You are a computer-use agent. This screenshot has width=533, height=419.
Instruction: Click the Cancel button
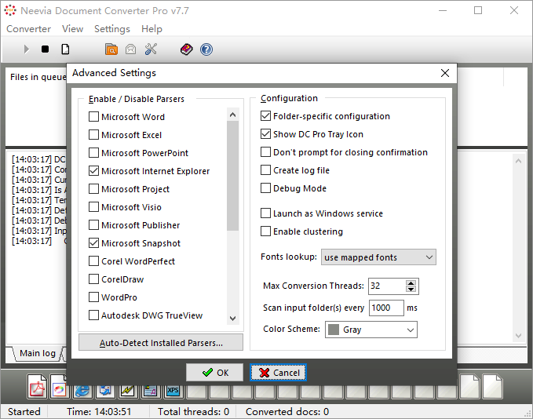[x=278, y=373]
